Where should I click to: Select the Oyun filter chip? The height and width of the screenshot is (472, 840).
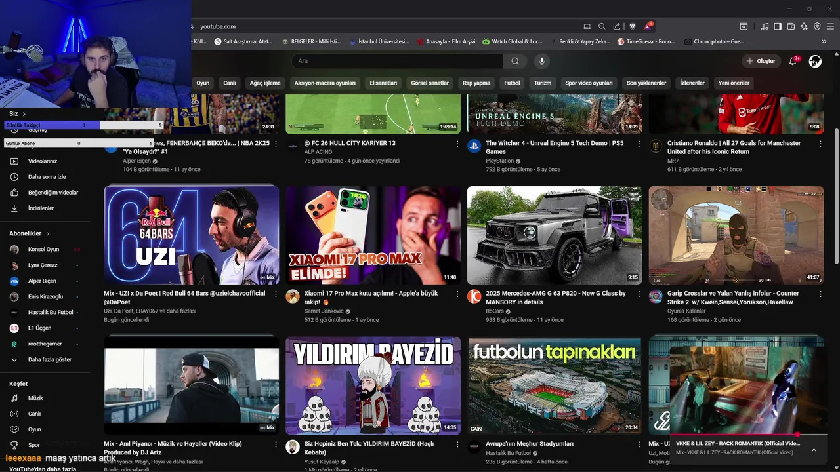(203, 83)
